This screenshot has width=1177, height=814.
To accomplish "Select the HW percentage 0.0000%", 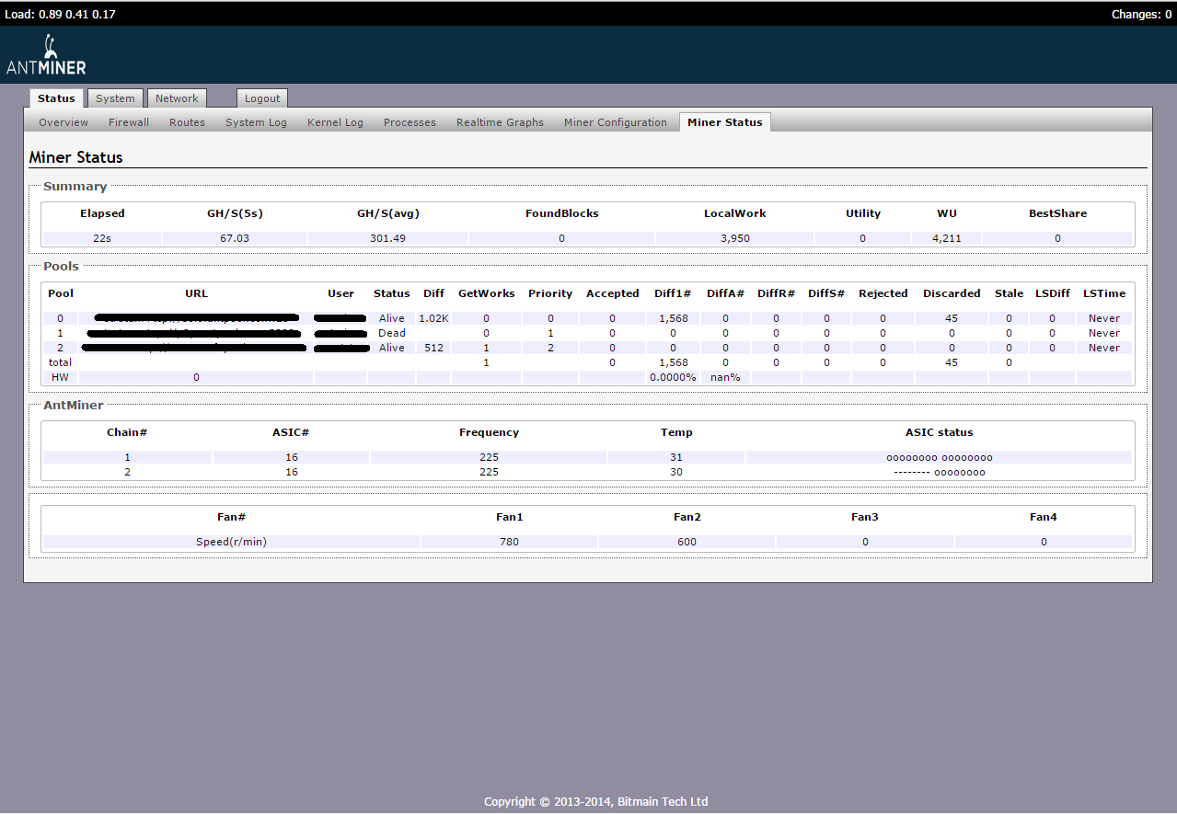I will [673, 377].
